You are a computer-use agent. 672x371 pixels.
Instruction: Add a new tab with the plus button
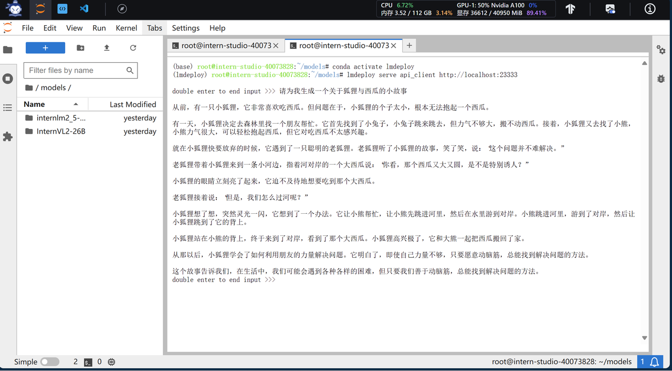[409, 46]
